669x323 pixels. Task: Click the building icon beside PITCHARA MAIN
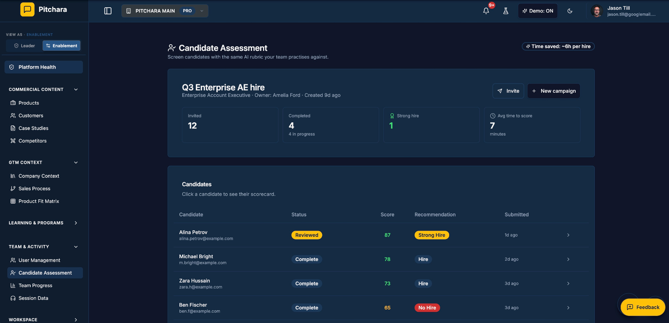pos(129,11)
